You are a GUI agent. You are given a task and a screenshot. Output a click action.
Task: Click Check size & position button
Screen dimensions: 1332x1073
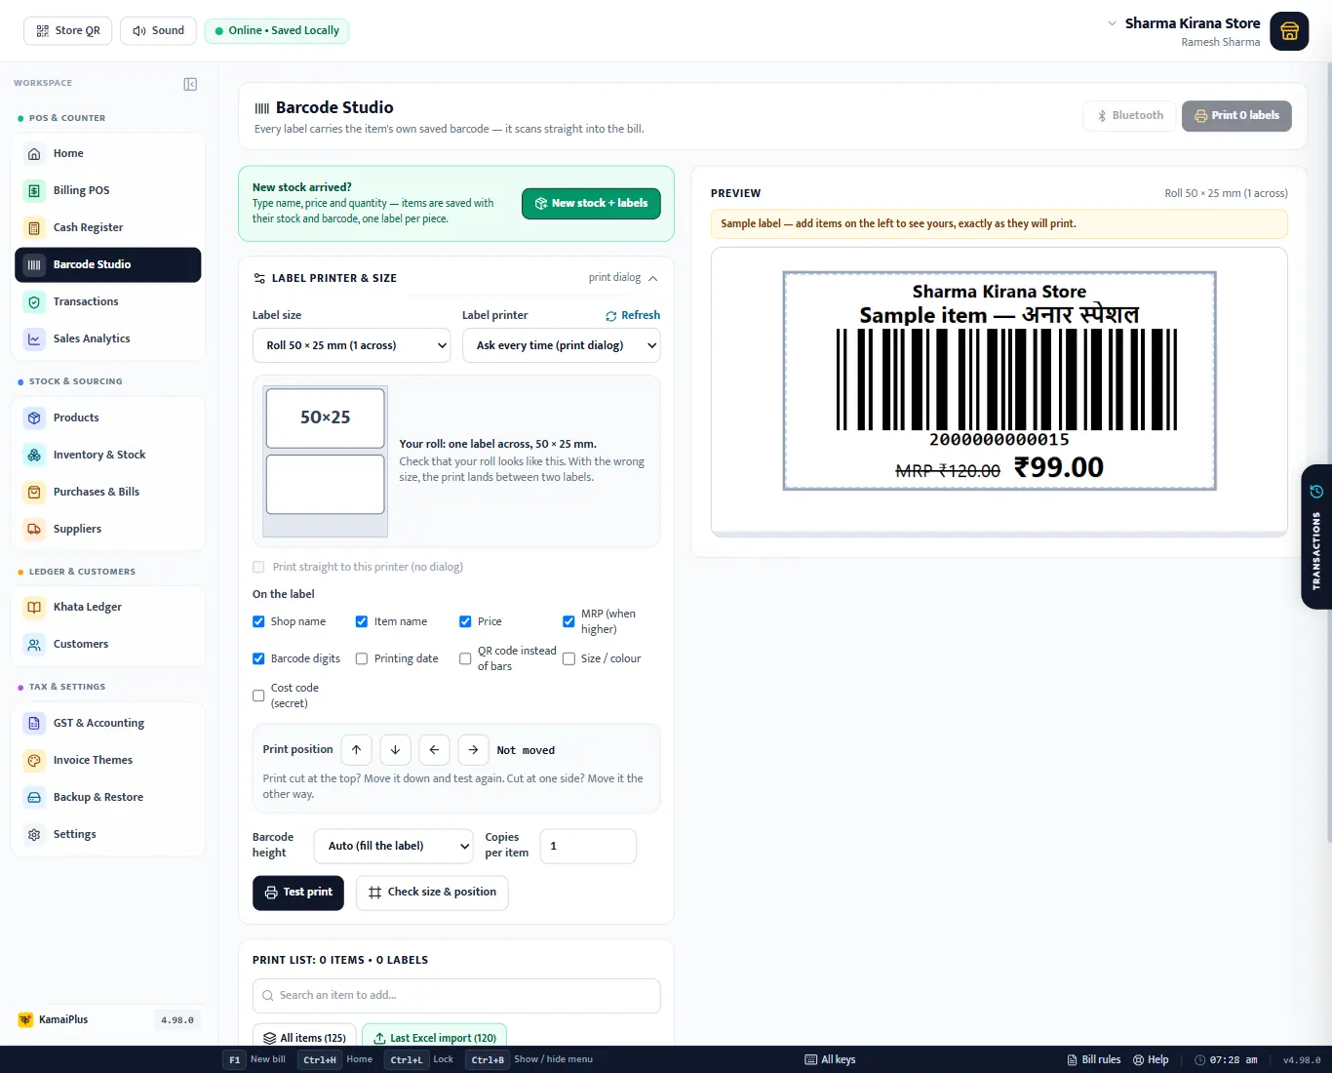pyautogui.click(x=432, y=893)
